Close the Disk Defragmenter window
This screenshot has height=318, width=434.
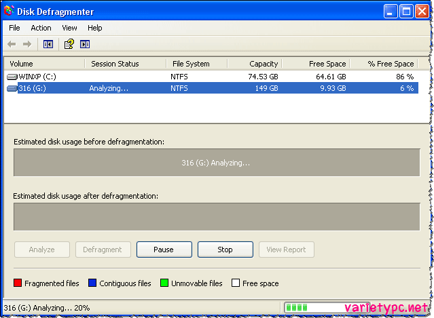pos(422,12)
